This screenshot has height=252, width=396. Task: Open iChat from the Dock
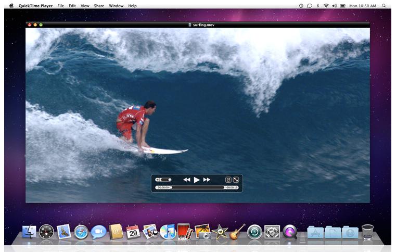click(98, 232)
